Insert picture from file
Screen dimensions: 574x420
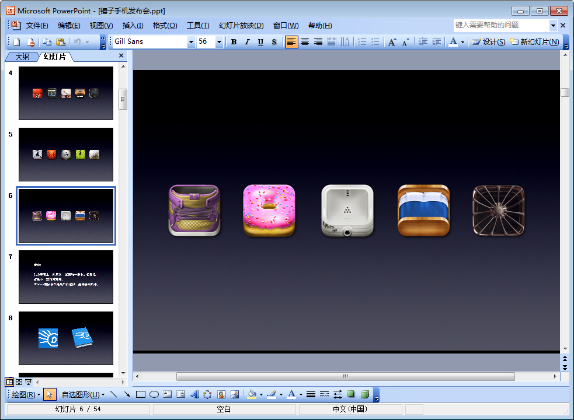tap(235, 394)
